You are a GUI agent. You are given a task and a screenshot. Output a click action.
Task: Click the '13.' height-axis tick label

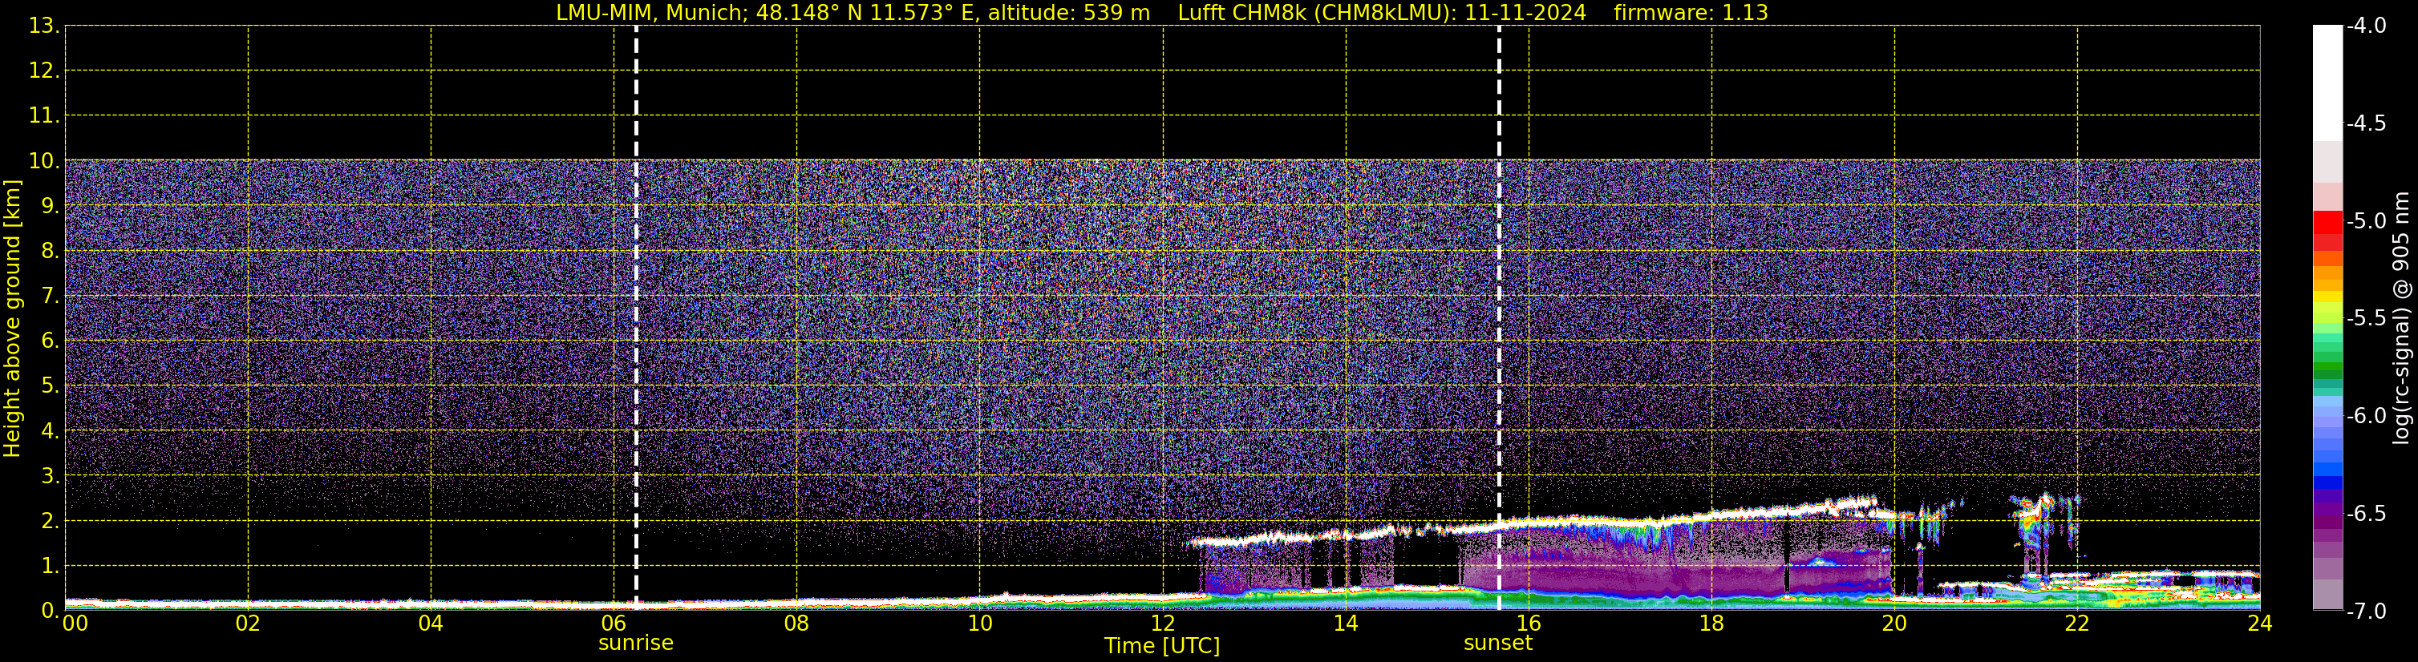point(44,26)
